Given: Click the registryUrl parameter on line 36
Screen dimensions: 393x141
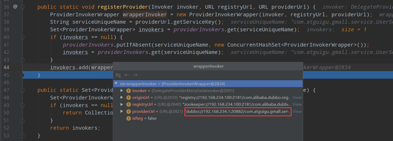Looking at the screenshot, I should point(236,7).
